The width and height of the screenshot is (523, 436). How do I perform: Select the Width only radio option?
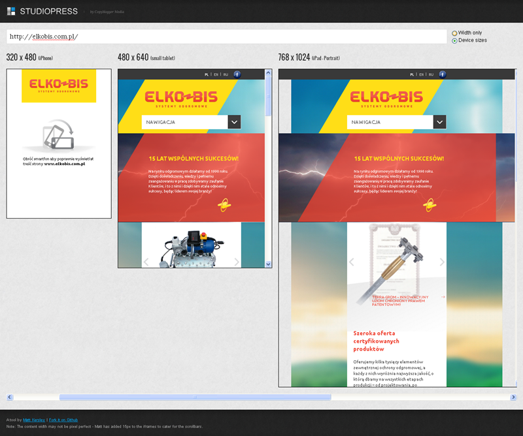click(455, 33)
